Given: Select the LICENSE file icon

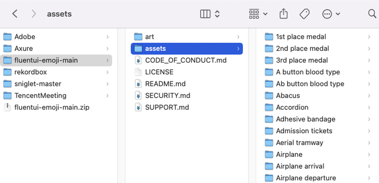Looking at the screenshot, I should coord(138,72).
